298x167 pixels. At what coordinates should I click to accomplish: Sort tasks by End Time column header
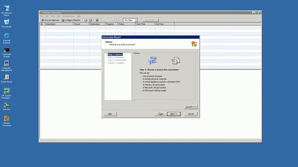[x=165, y=24]
